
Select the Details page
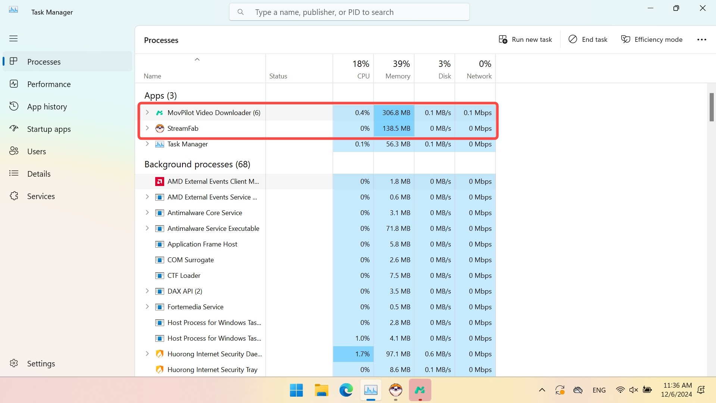67,174
